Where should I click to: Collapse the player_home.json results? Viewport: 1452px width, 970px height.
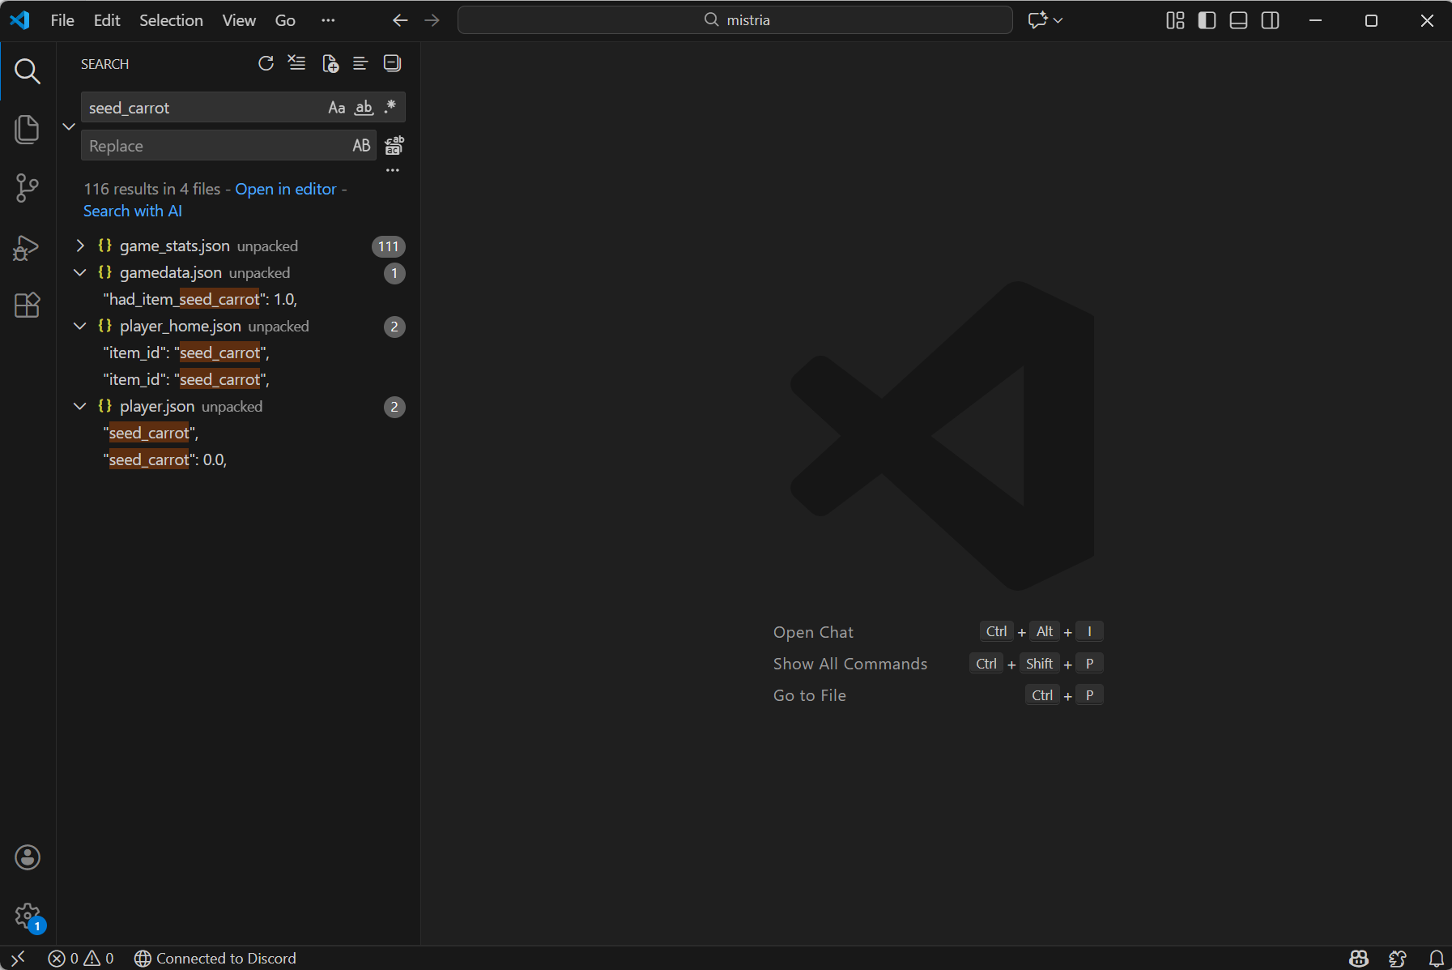[x=80, y=326]
